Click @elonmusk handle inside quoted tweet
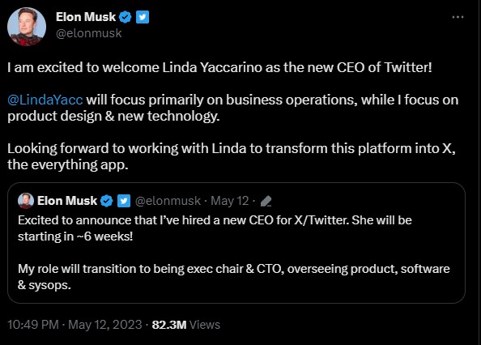 (x=168, y=201)
